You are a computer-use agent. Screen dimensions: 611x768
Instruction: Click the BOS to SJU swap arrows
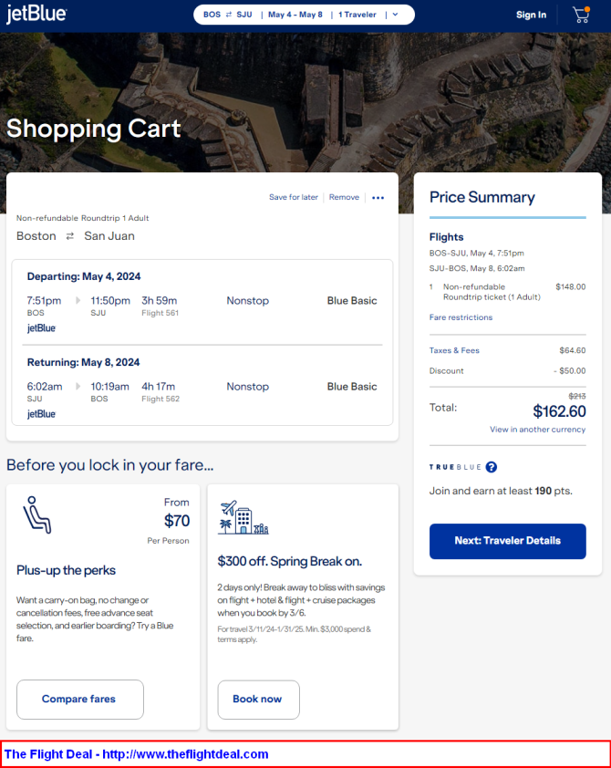(x=229, y=15)
